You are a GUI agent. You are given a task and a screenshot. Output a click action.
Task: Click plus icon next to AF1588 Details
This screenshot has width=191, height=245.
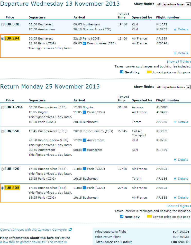(x=175, y=198)
